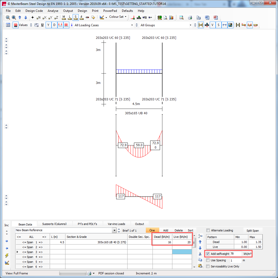
Task: Click the yellow diamond tag icon
Action: [x=93, y=18]
